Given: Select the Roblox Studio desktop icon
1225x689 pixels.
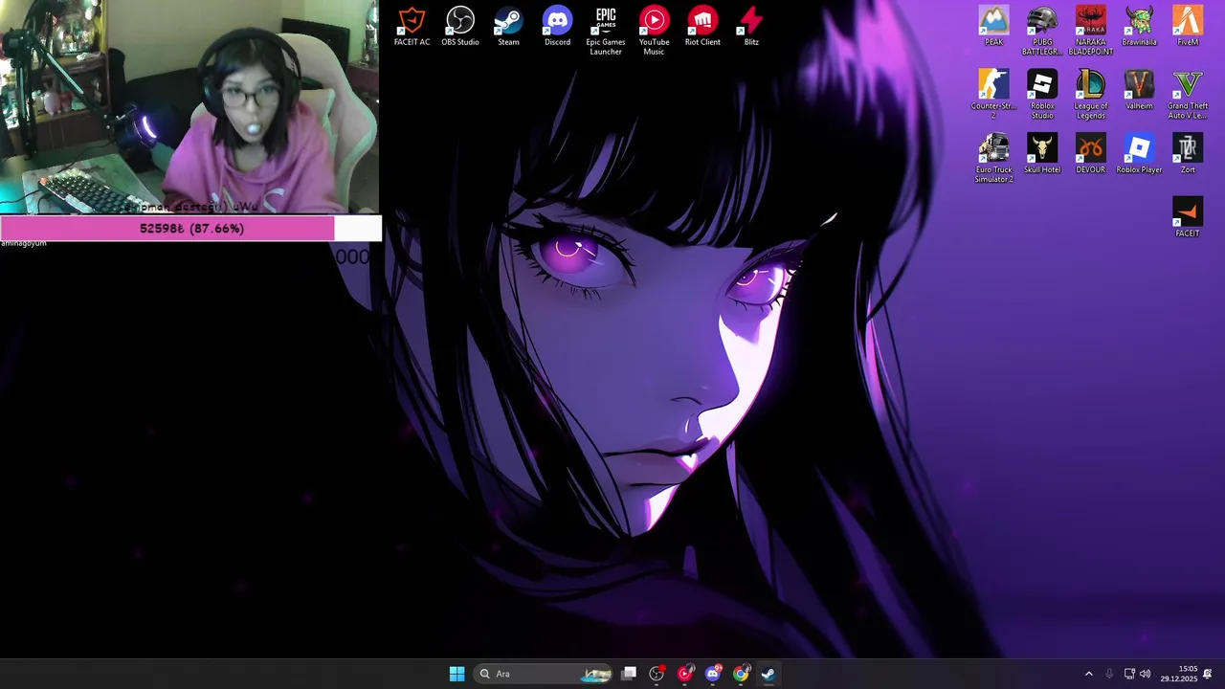Looking at the screenshot, I should click(1042, 94).
